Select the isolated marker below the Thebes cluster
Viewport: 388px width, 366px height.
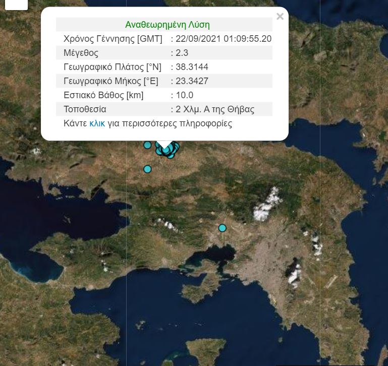147,169
